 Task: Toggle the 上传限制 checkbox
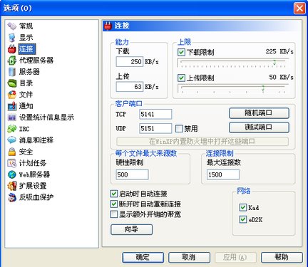[181, 78]
